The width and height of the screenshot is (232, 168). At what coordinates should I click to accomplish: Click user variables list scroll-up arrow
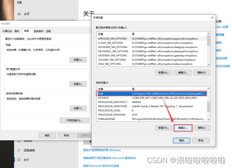click(x=209, y=34)
